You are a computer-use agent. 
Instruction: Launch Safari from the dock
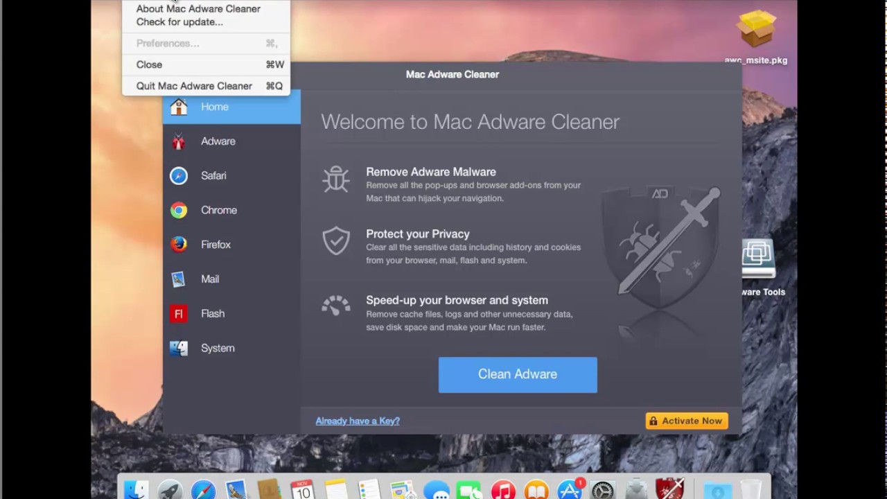coord(203,491)
